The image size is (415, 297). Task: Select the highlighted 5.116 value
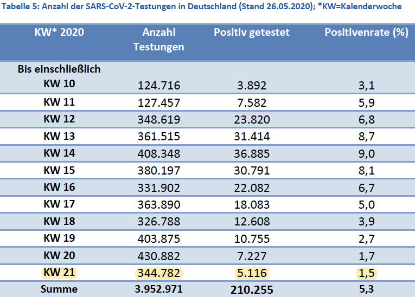pos(252,273)
